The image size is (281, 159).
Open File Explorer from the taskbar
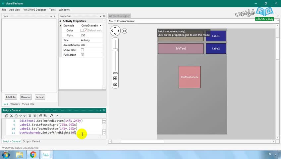[20, 154]
